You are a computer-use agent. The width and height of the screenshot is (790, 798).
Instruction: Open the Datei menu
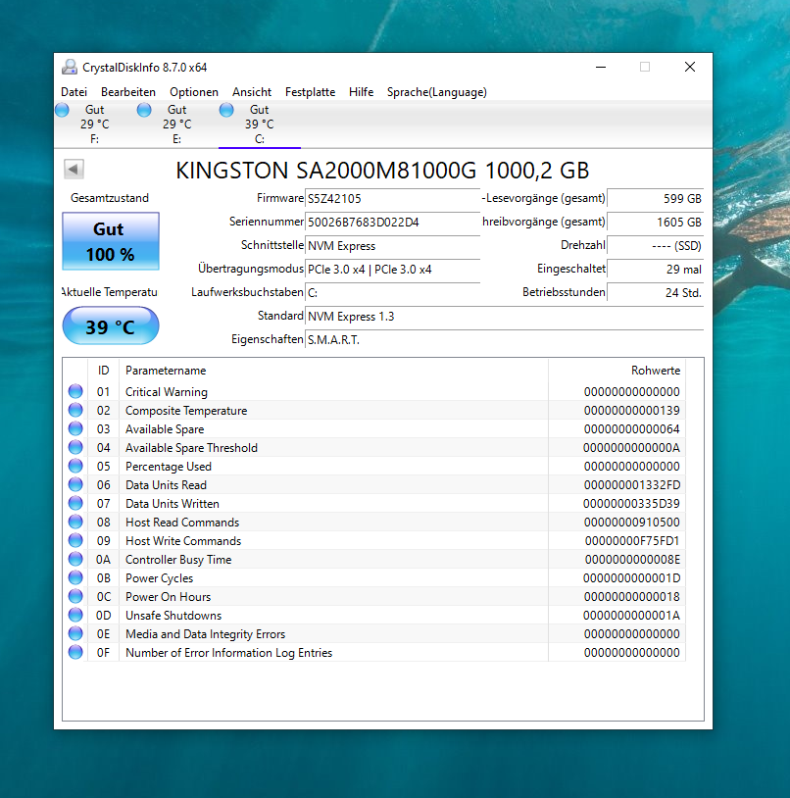coord(74,92)
